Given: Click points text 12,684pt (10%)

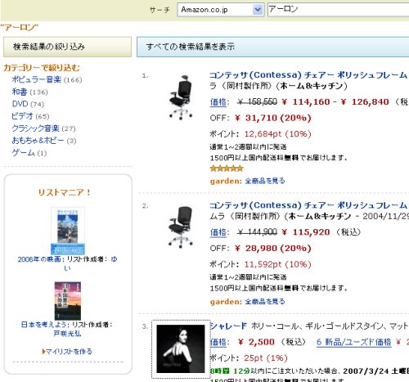Looking at the screenshot, I should 277,134.
